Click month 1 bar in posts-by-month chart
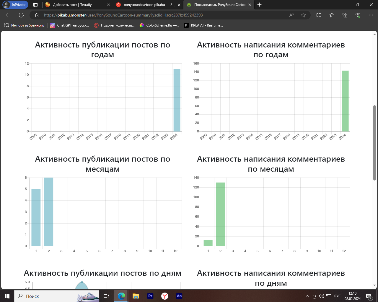The height and width of the screenshot is (302, 378). pos(36,218)
